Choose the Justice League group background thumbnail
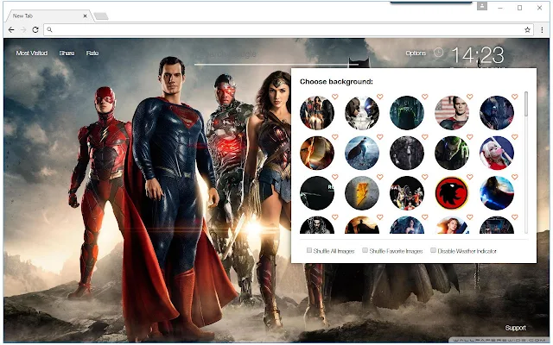Viewport: 553px width, 345px height. tap(317, 113)
